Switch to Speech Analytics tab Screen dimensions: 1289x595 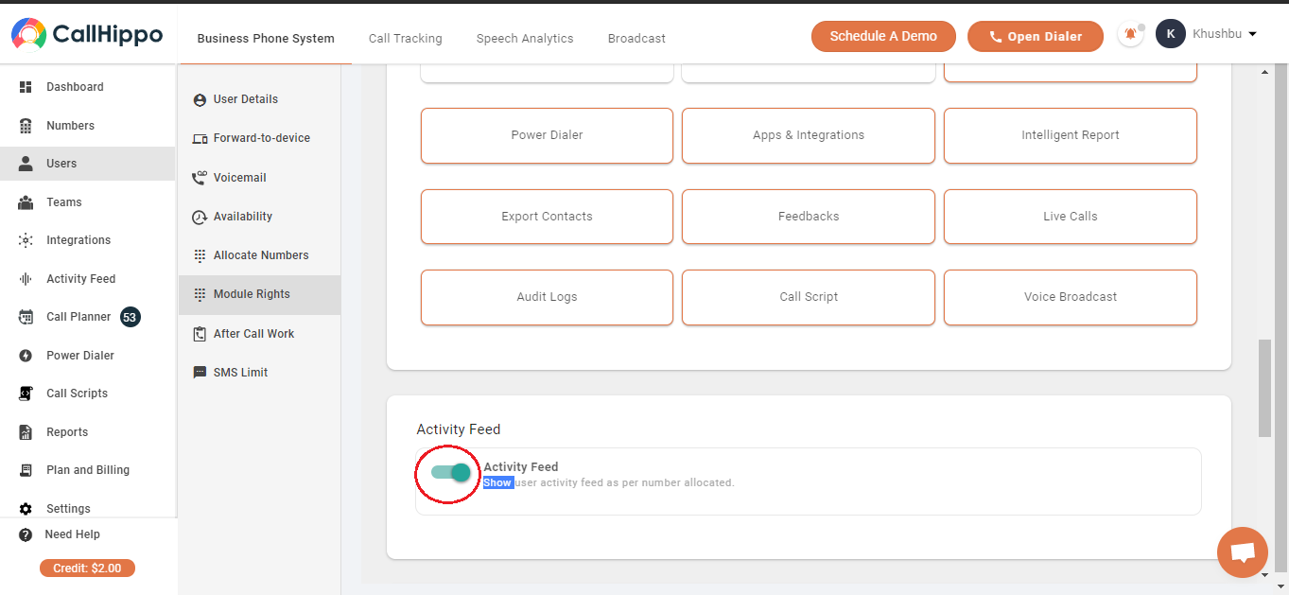525,39
